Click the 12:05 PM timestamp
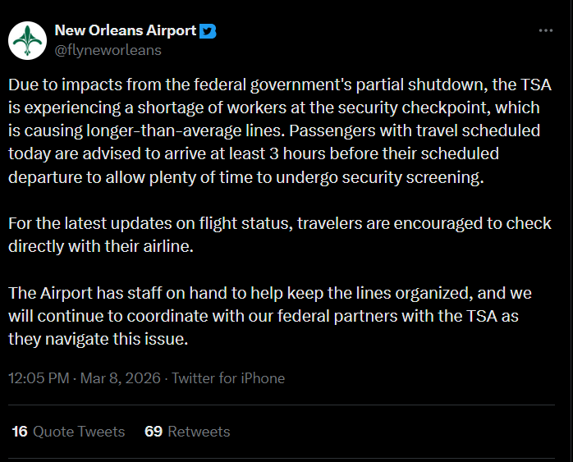 39,378
